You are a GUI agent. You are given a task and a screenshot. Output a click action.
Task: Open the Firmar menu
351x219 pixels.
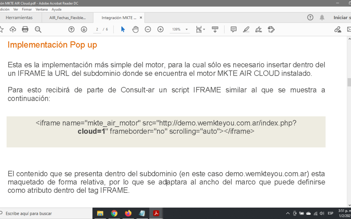[27, 9]
